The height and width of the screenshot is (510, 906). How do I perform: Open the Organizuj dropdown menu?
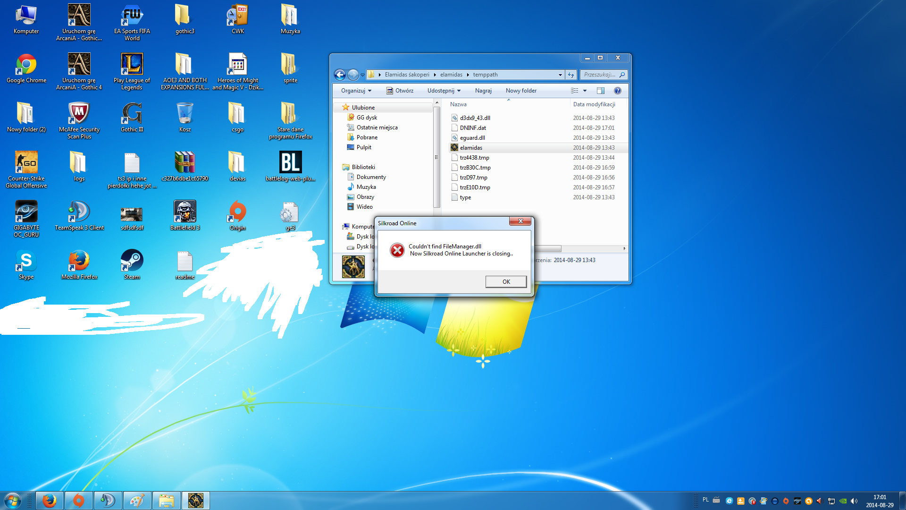coord(356,91)
